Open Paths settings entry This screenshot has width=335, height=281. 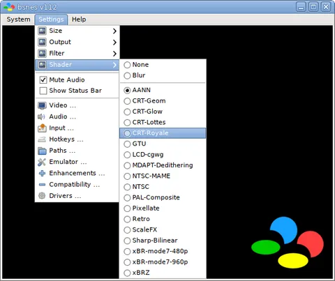point(77,151)
